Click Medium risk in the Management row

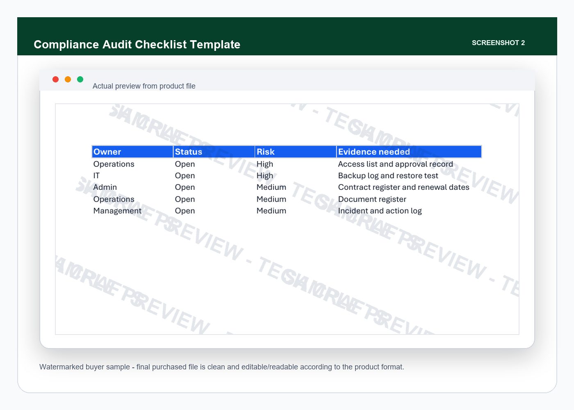pos(271,211)
